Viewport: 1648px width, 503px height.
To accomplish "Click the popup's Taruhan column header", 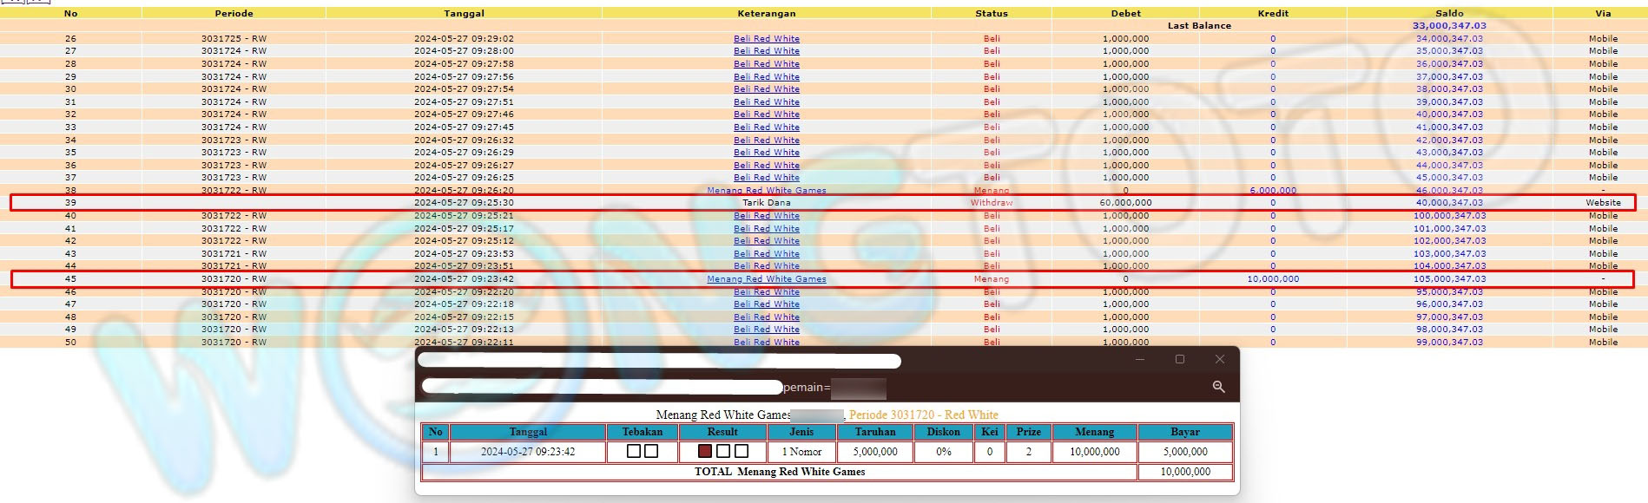I will click(874, 432).
